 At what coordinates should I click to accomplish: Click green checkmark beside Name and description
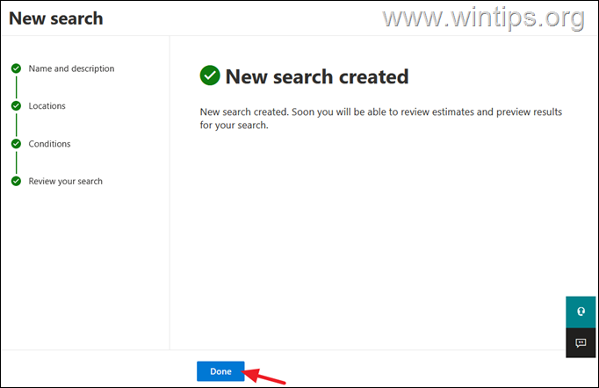(x=16, y=68)
